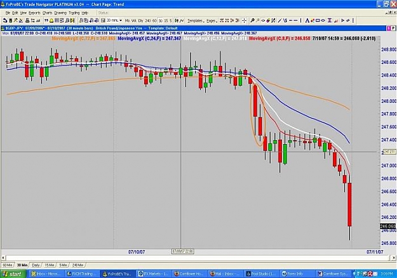Open the Daily chart tab

(36, 265)
